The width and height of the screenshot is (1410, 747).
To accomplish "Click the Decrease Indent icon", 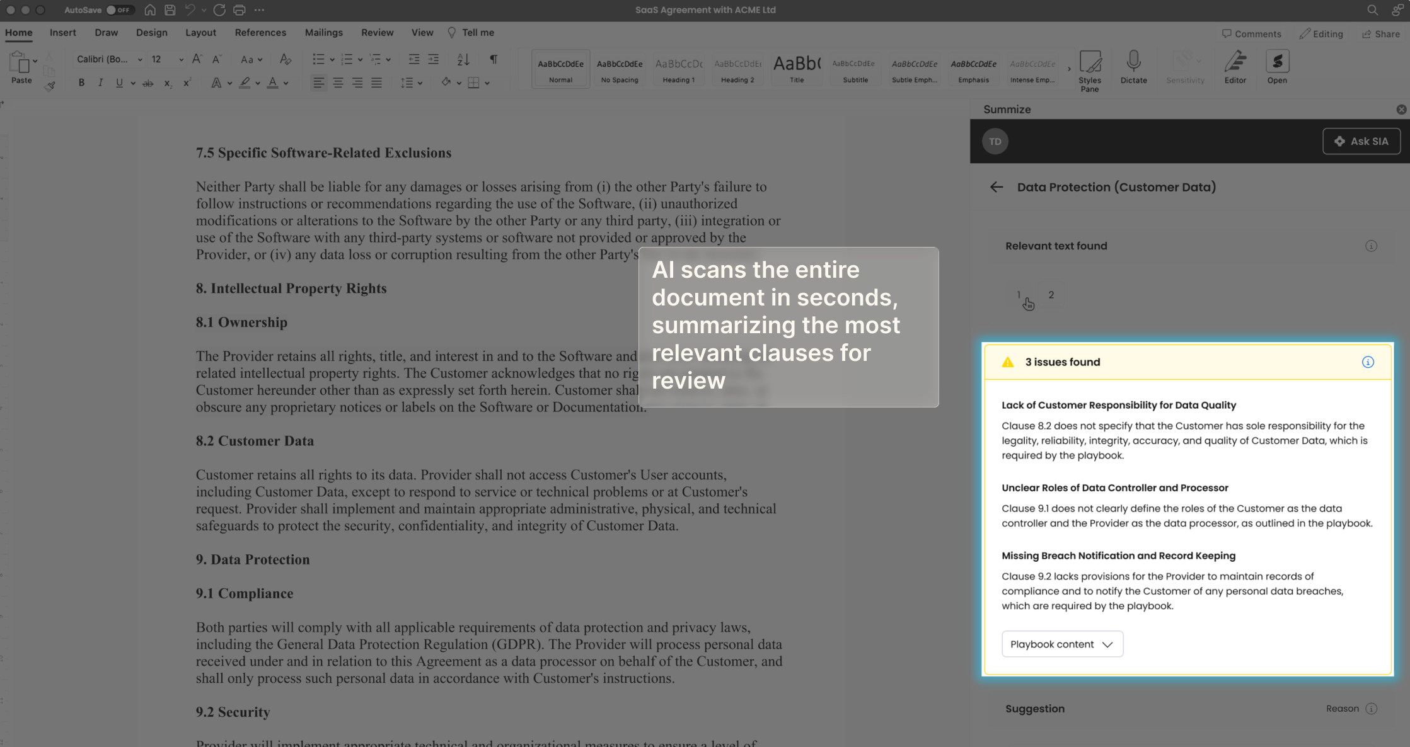I will coord(414,59).
